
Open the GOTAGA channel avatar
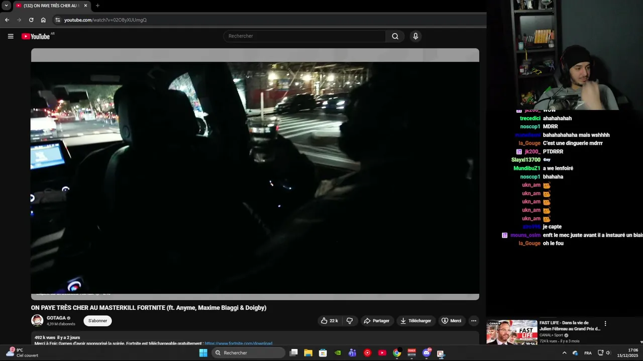pyautogui.click(x=37, y=320)
